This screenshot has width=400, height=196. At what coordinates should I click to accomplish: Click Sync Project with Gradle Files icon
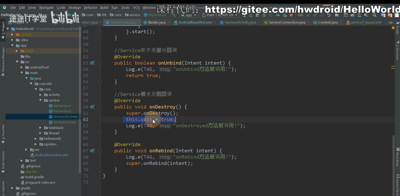click(352, 15)
